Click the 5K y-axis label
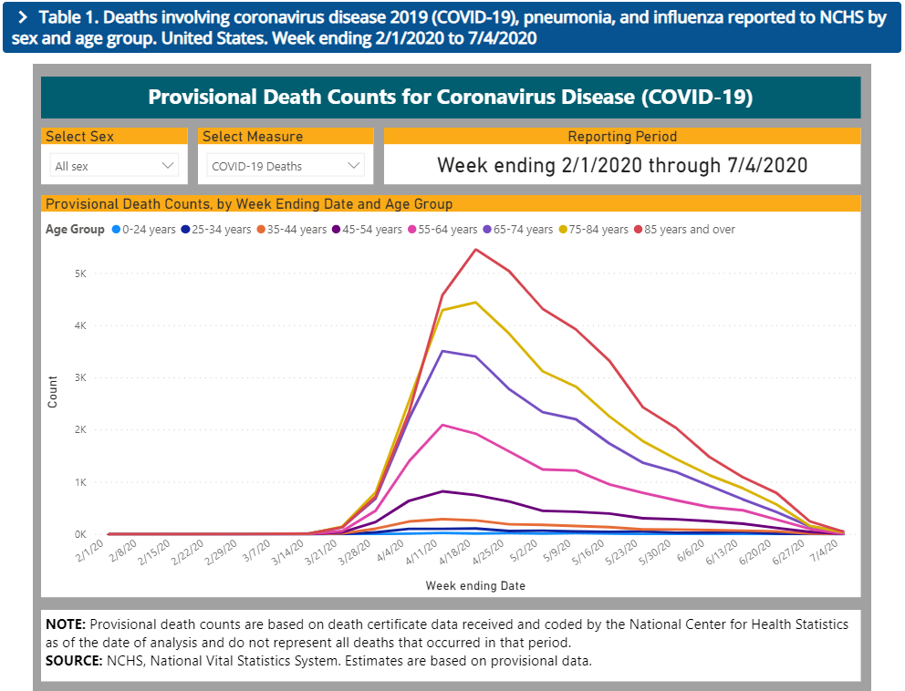Screen dimensions: 905x691 pyautogui.click(x=80, y=273)
